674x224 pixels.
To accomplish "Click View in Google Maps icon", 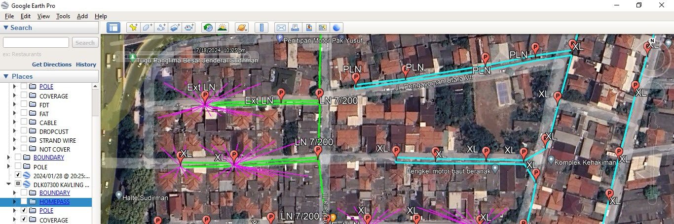I will 323,28.
